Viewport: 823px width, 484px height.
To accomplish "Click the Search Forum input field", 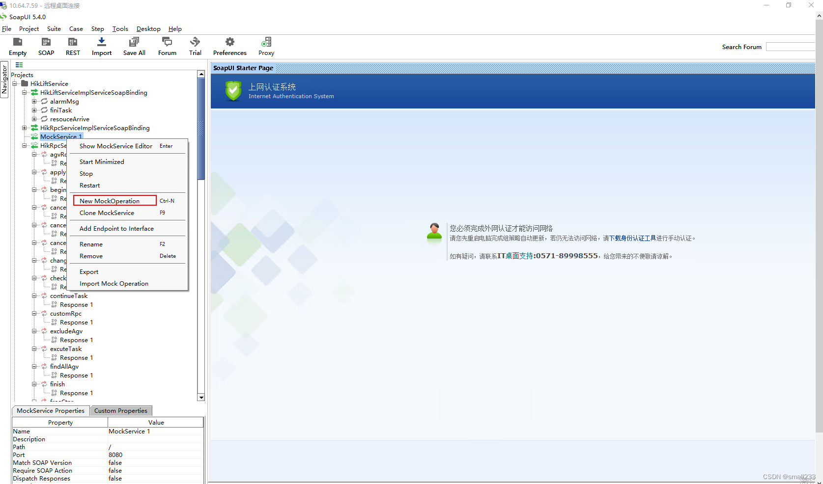I will (790, 47).
